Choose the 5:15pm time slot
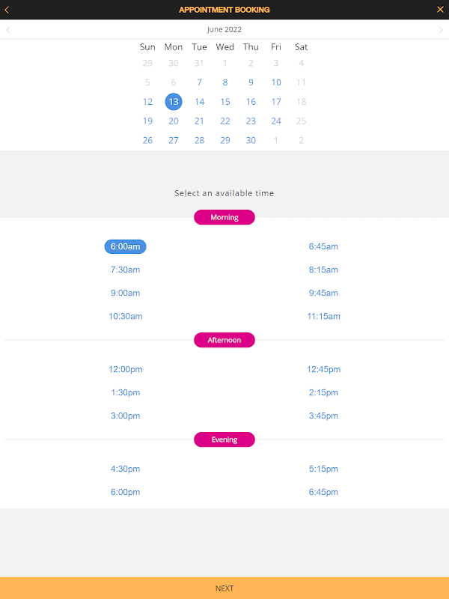Viewport: 449px width, 599px height. [323, 469]
